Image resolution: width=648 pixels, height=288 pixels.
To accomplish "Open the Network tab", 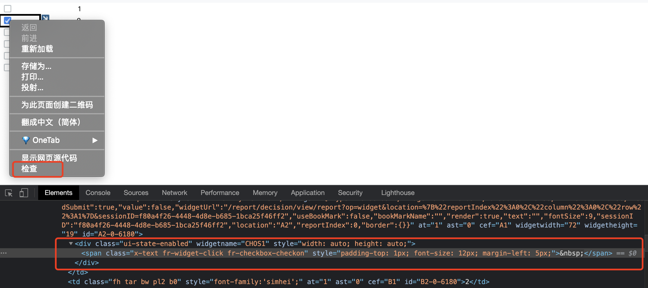I will (174, 193).
